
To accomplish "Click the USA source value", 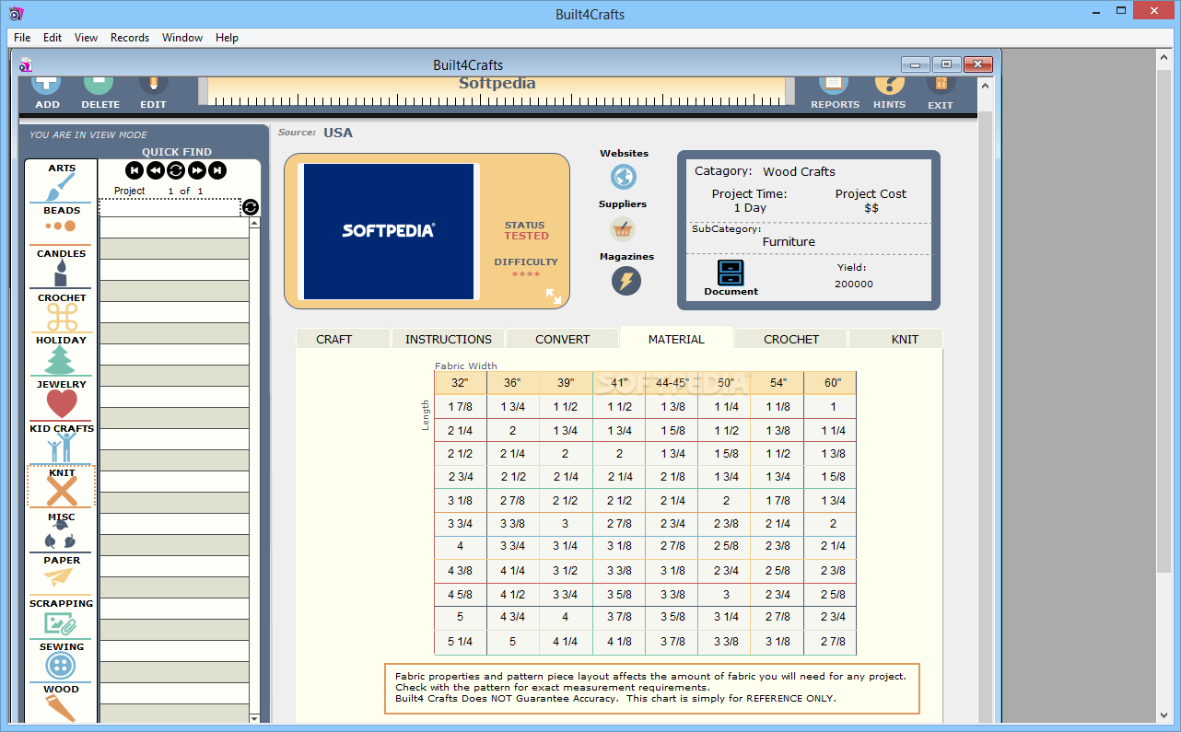I will (x=338, y=133).
